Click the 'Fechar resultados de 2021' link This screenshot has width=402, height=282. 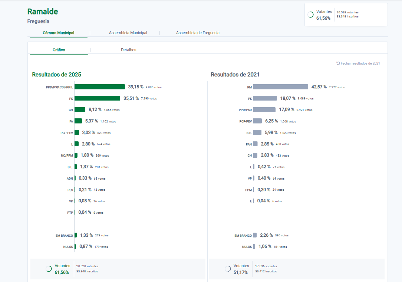pyautogui.click(x=360, y=63)
